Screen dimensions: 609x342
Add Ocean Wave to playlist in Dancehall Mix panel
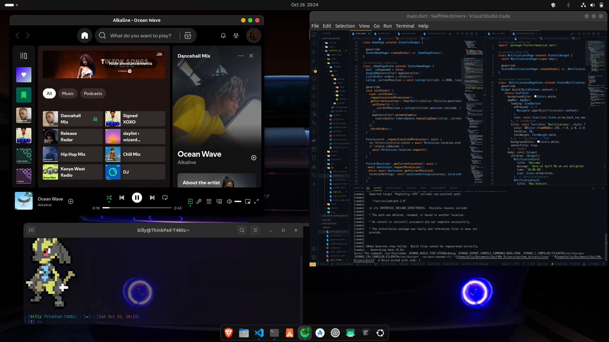click(253, 158)
